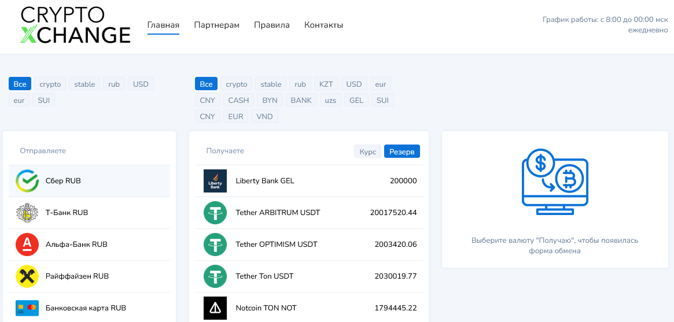
Task: Select the Все filter for receiving currencies
Action: [x=207, y=84]
